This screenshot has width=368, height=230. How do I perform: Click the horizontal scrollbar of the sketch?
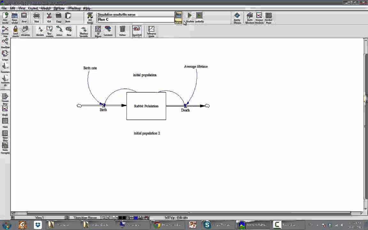coord(188,213)
